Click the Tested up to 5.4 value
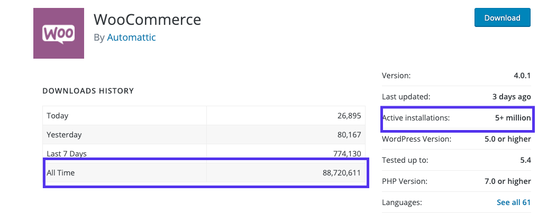This screenshot has height=213, width=538. 525,160
